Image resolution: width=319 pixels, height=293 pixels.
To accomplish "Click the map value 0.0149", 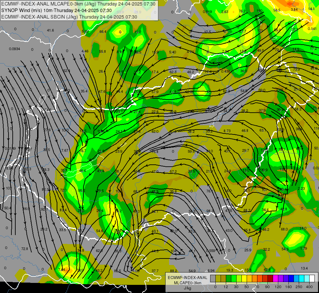I will [x=10, y=149].
